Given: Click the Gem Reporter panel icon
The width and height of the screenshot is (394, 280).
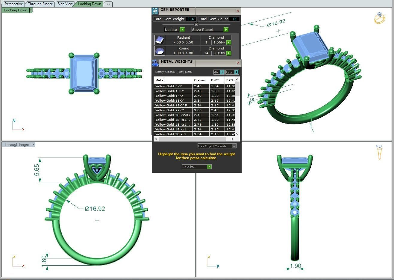Looking at the screenshot, I should pos(155,11).
